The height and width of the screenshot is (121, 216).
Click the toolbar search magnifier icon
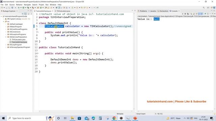tap(204, 8)
